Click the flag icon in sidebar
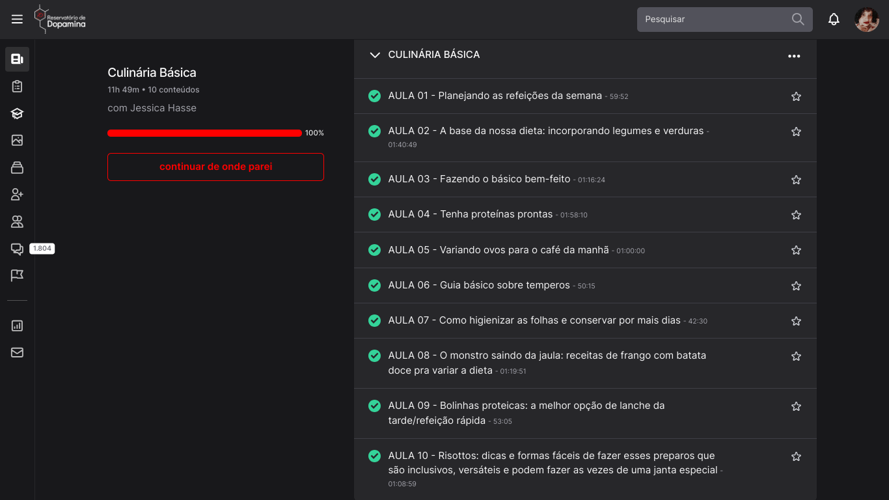889x500 pixels. coord(17,275)
